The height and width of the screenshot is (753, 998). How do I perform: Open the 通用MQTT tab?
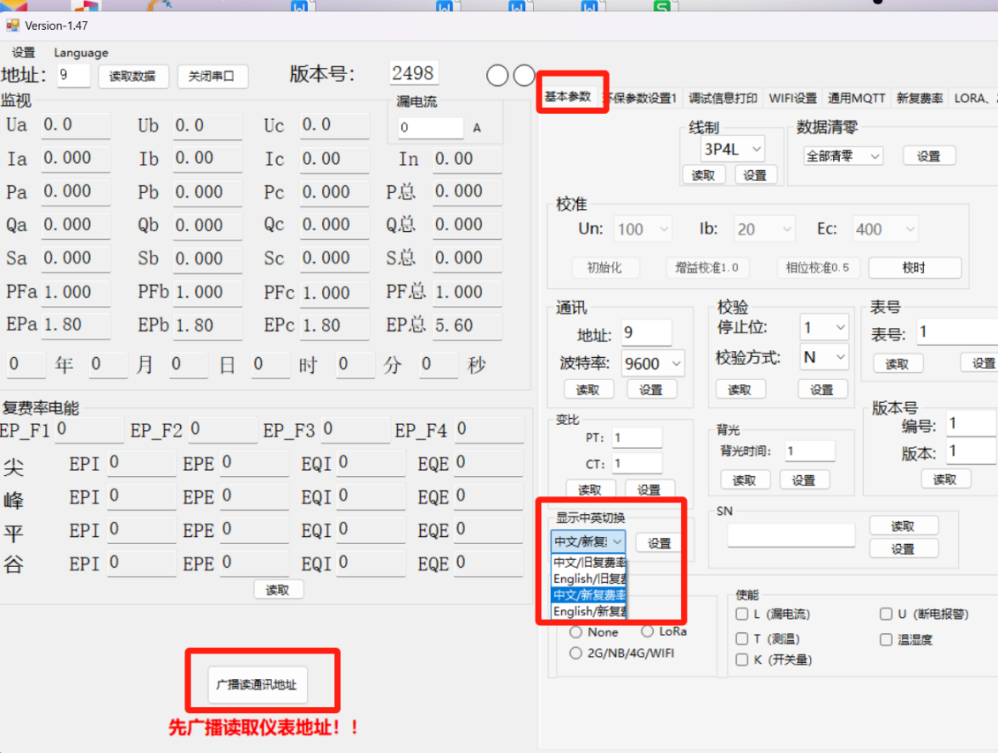pos(856,98)
